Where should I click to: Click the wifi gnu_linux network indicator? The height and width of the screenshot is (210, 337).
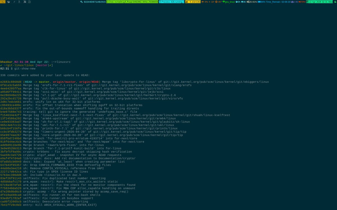coord(228,2)
